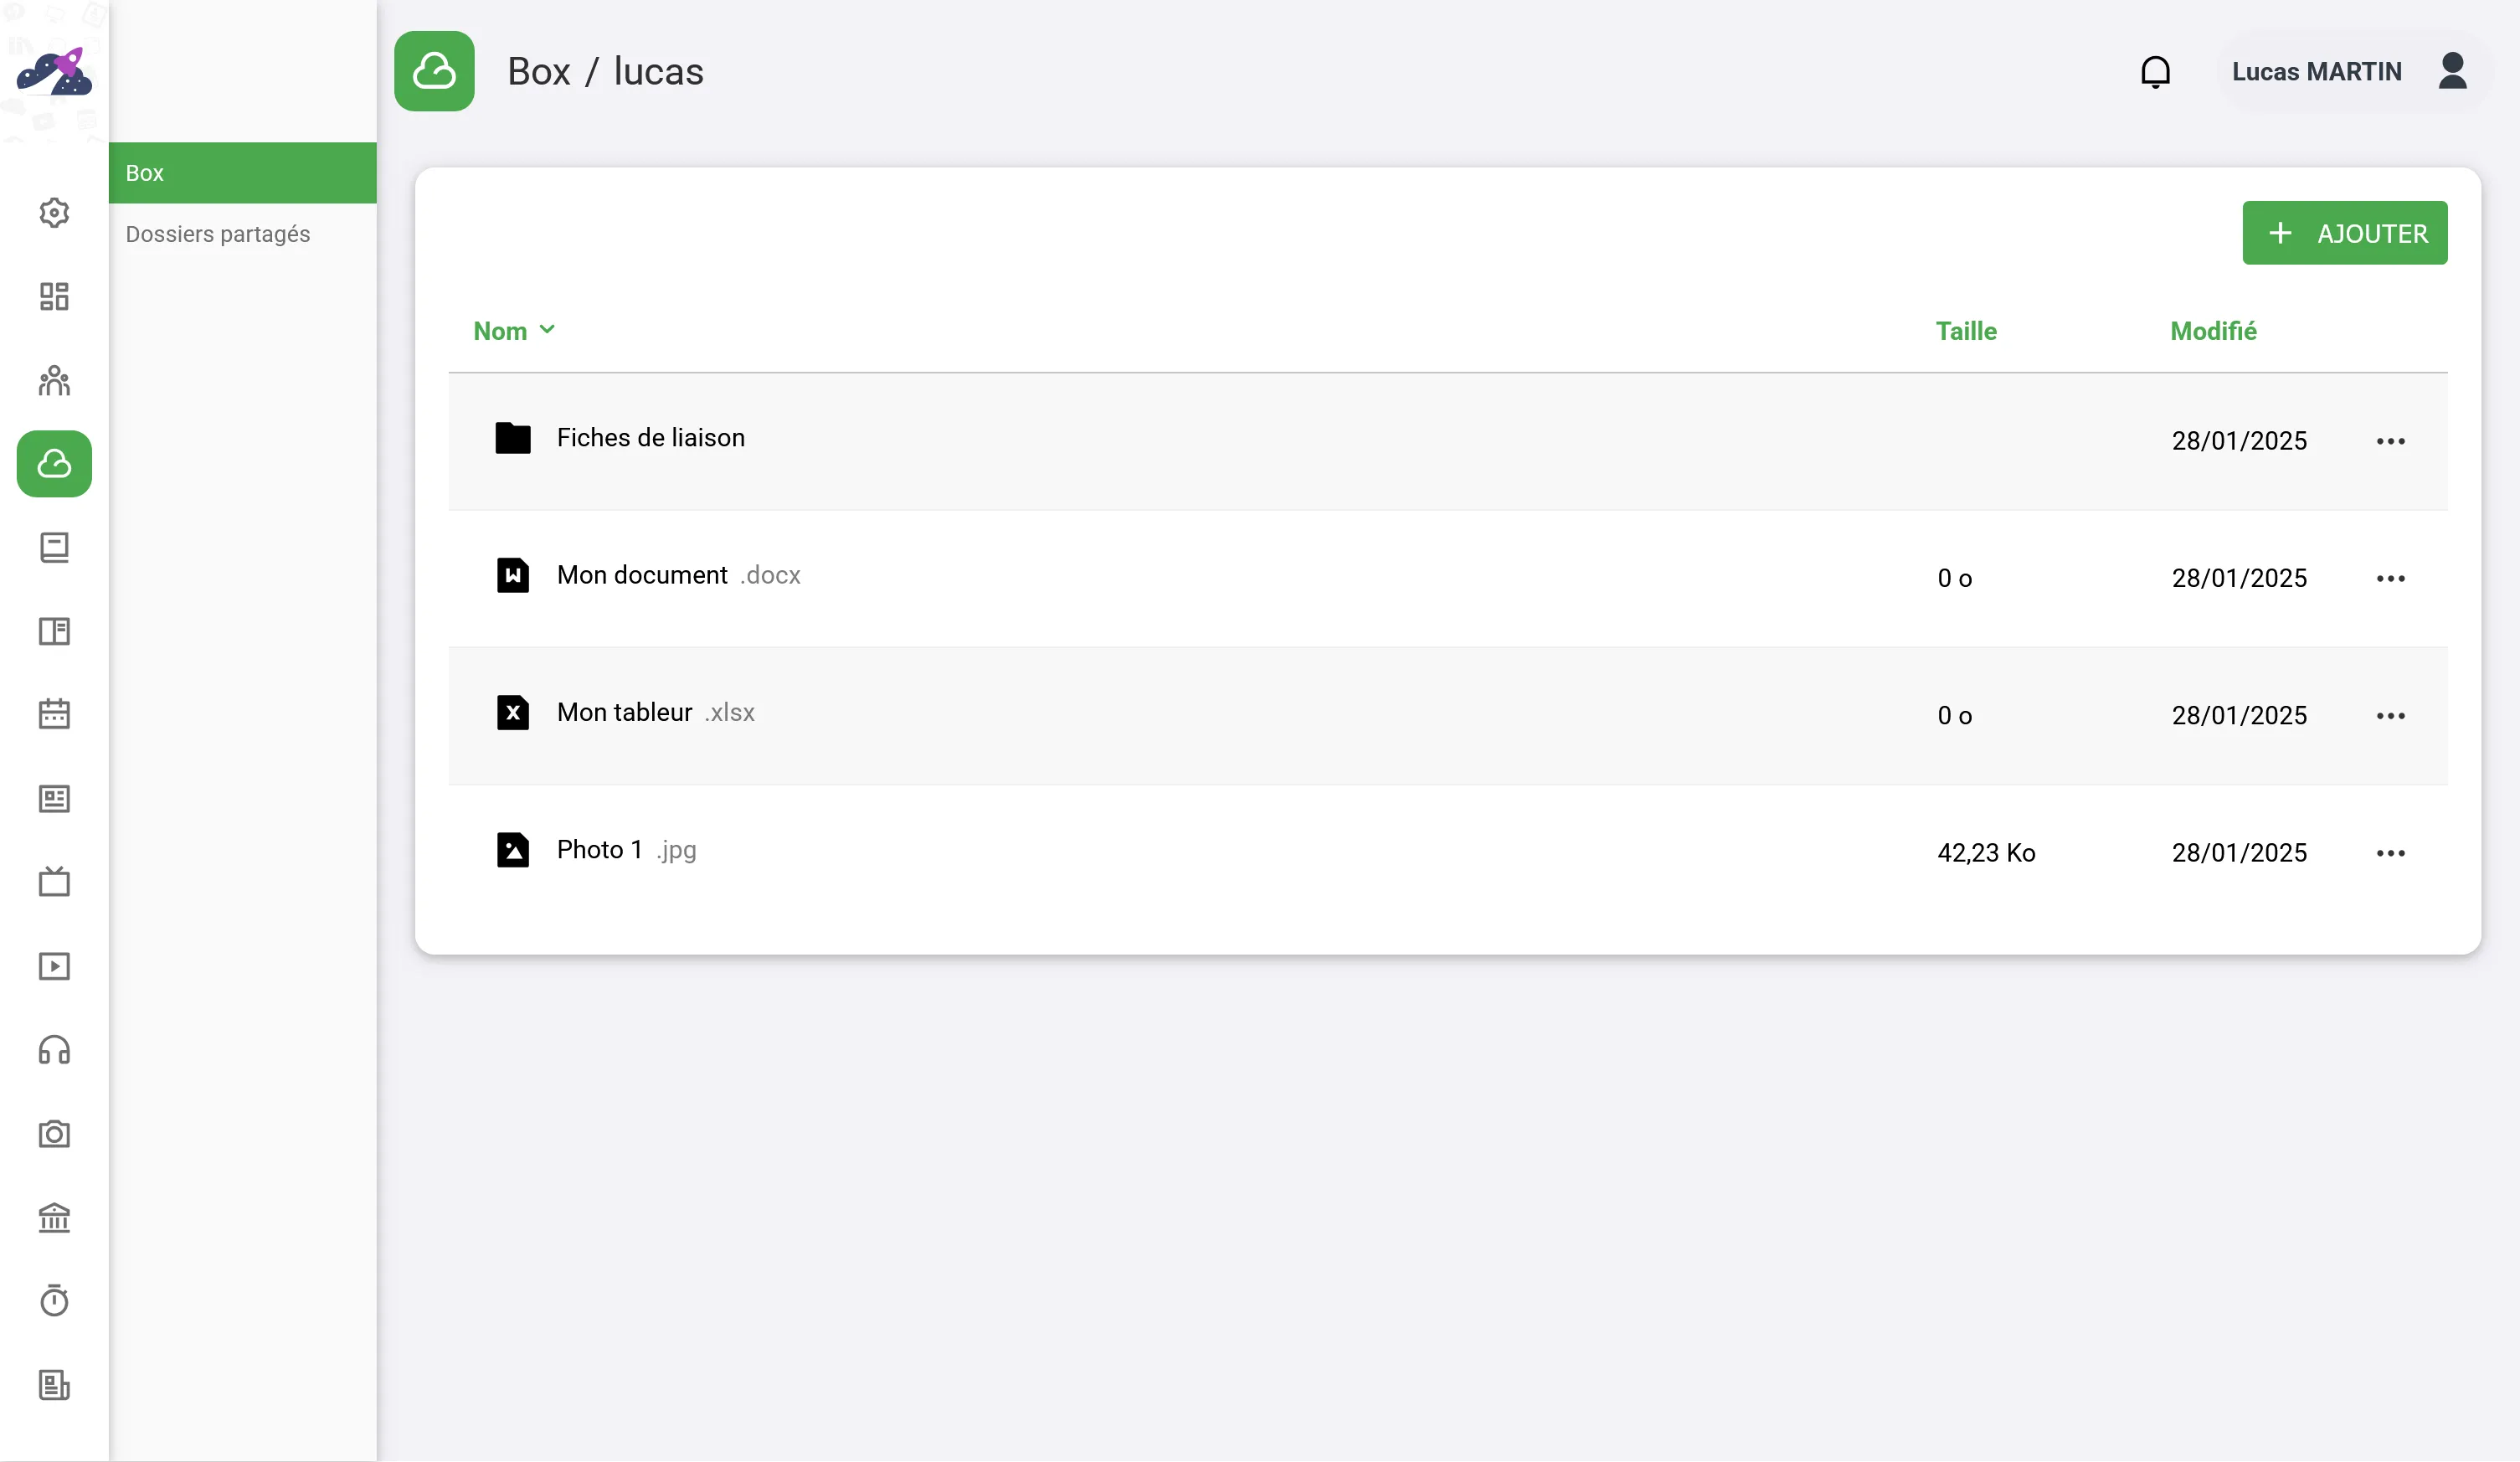The height and width of the screenshot is (1462, 2520).
Task: Open the dashboard icon in sidebar
Action: pyautogui.click(x=54, y=297)
